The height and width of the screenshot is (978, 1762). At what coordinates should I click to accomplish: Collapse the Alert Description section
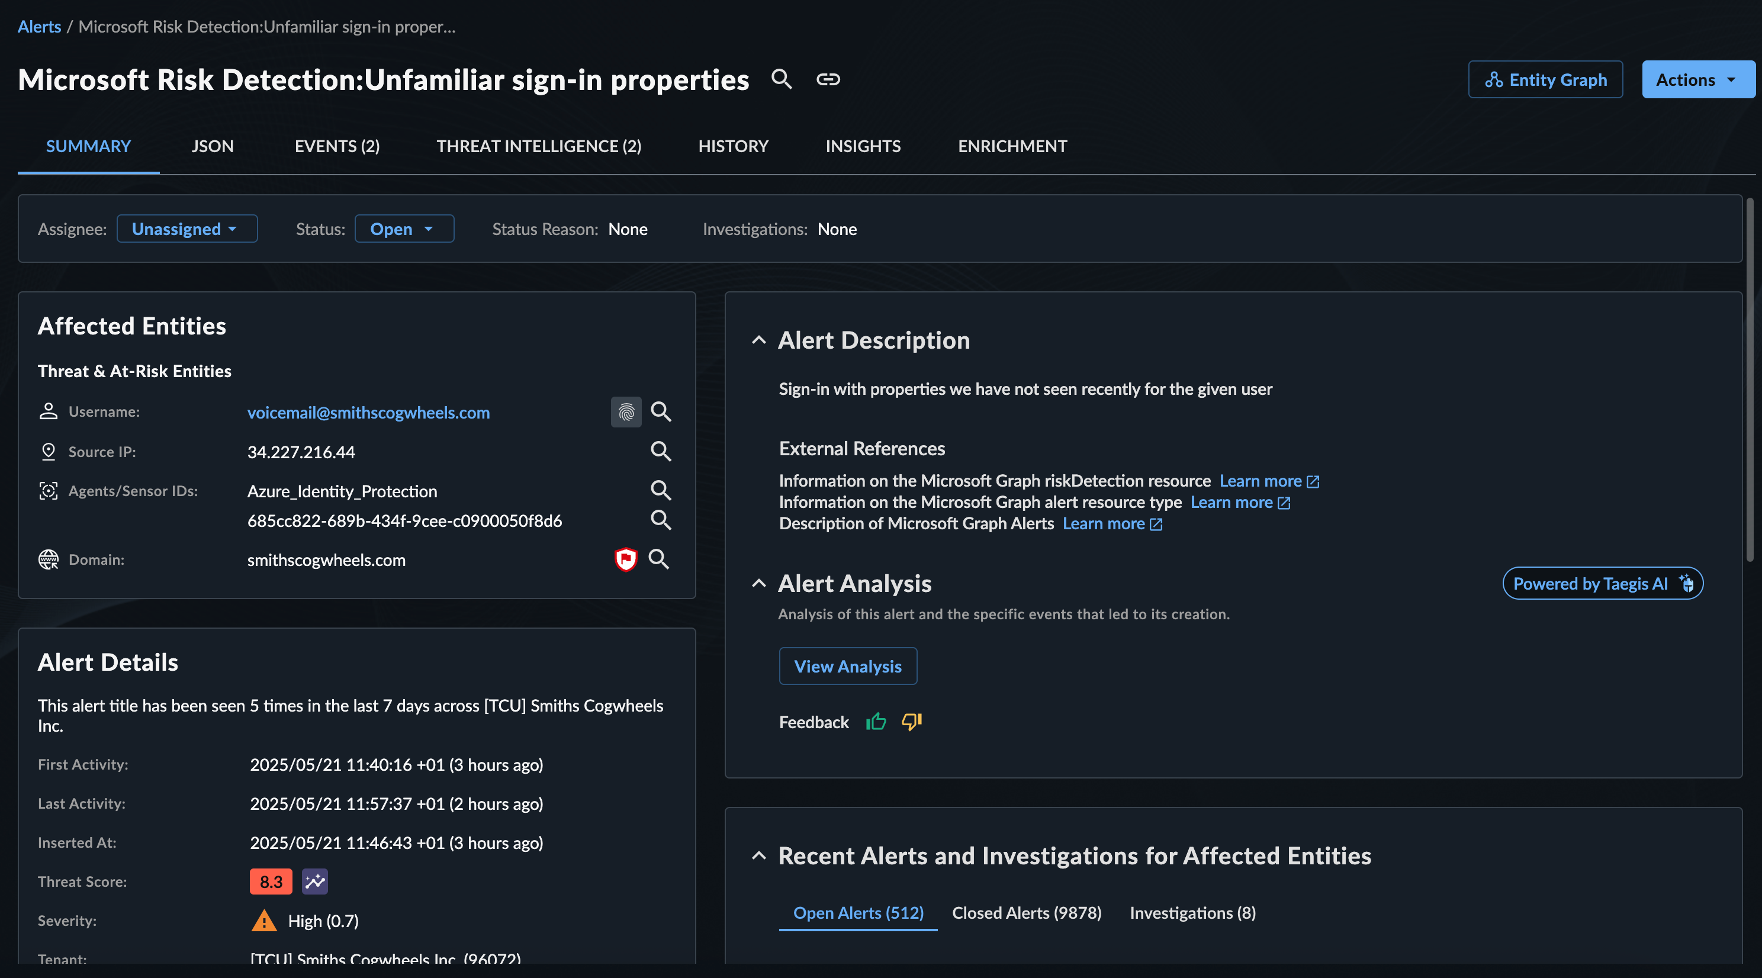(758, 340)
